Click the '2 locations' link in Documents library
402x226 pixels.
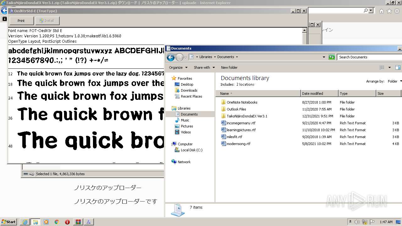coord(245,84)
